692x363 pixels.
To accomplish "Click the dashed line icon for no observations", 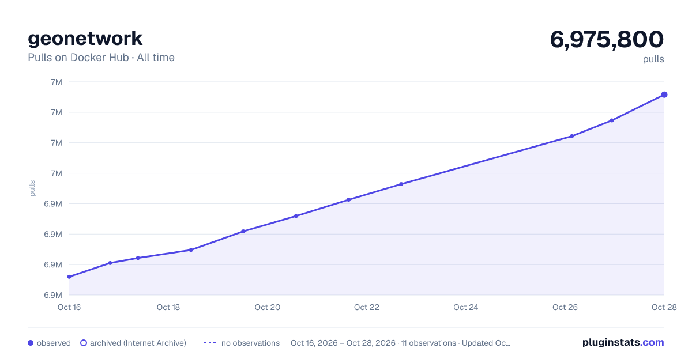I will pos(210,343).
